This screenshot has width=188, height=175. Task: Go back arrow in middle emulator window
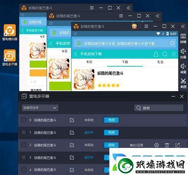coord(51,43)
